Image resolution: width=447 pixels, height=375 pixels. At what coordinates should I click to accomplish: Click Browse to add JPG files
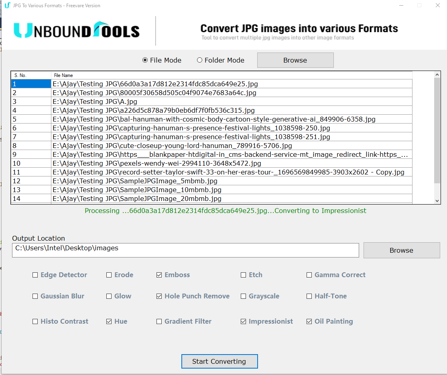[295, 60]
